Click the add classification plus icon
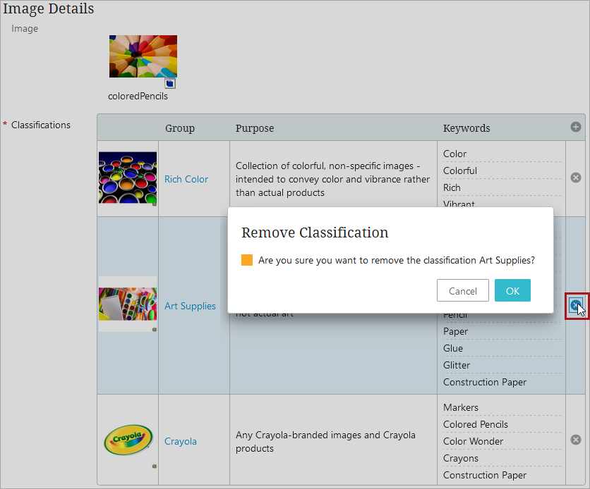Image resolution: width=590 pixels, height=489 pixels. pos(576,128)
